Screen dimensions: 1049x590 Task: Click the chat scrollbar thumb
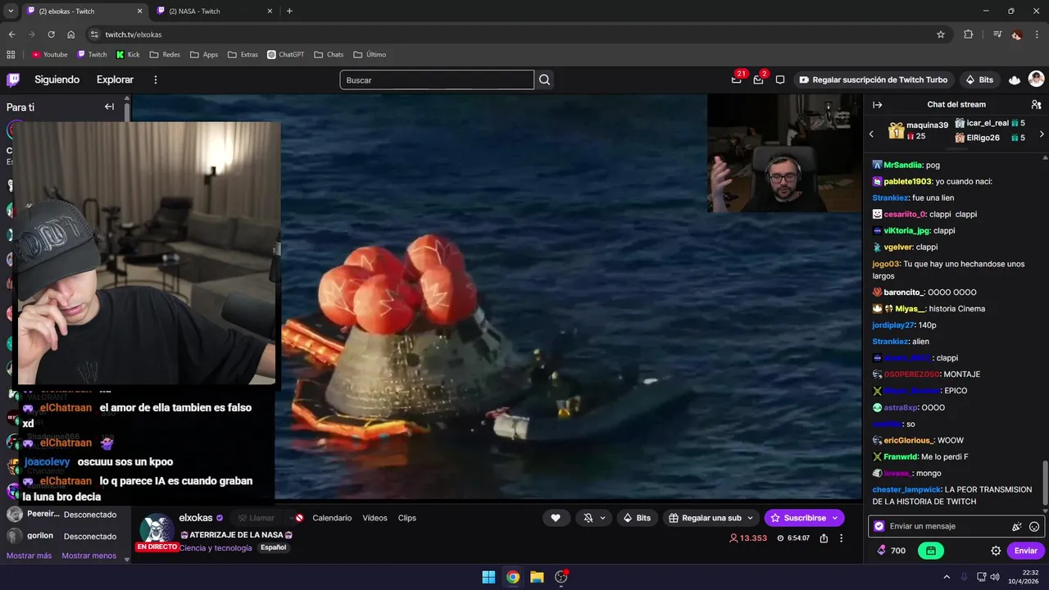1045,482
